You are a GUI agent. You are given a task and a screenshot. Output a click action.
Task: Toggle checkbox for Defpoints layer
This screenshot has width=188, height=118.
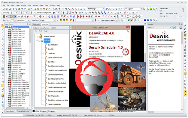pos(9,27)
